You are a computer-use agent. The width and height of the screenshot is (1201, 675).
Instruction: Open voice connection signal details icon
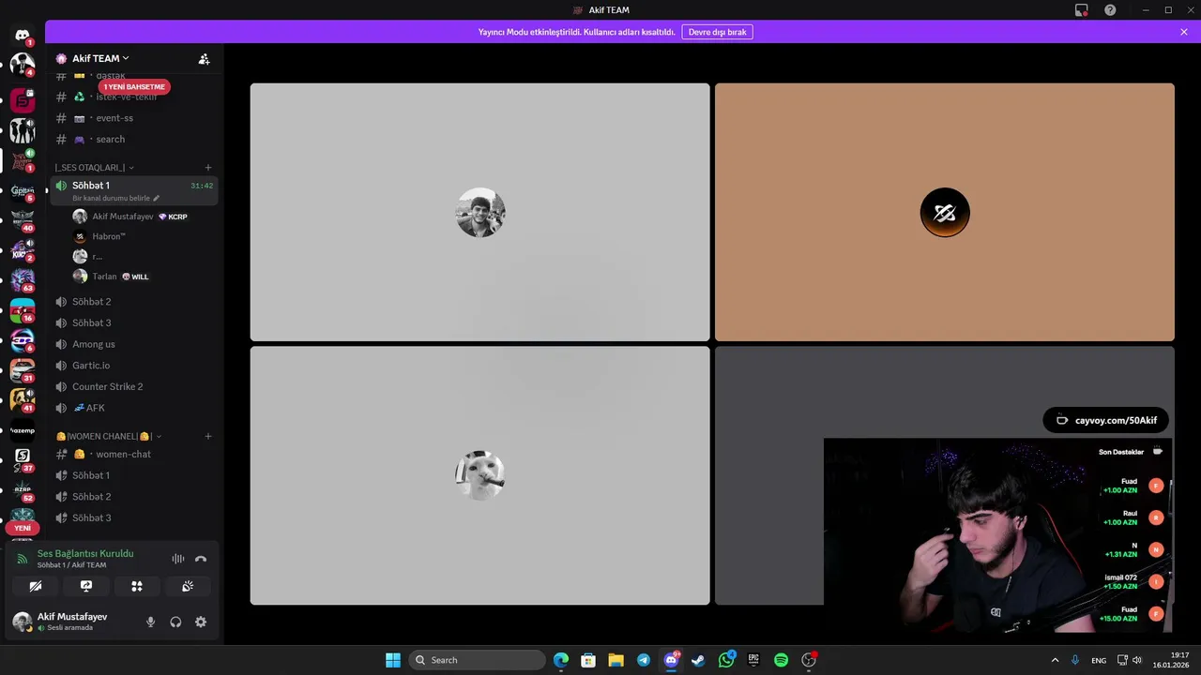(22, 558)
